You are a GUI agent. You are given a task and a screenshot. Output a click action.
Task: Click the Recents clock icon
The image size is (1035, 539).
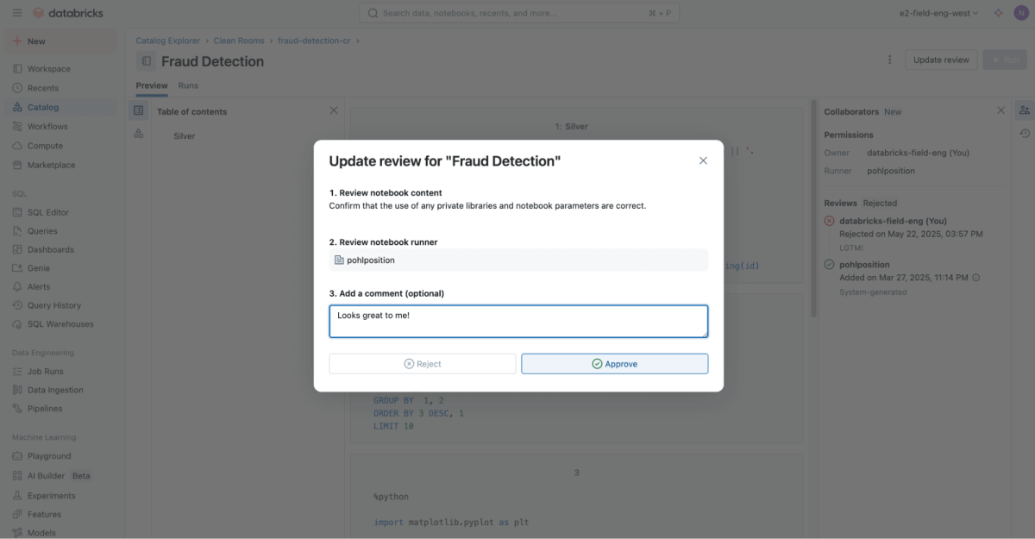pos(17,88)
